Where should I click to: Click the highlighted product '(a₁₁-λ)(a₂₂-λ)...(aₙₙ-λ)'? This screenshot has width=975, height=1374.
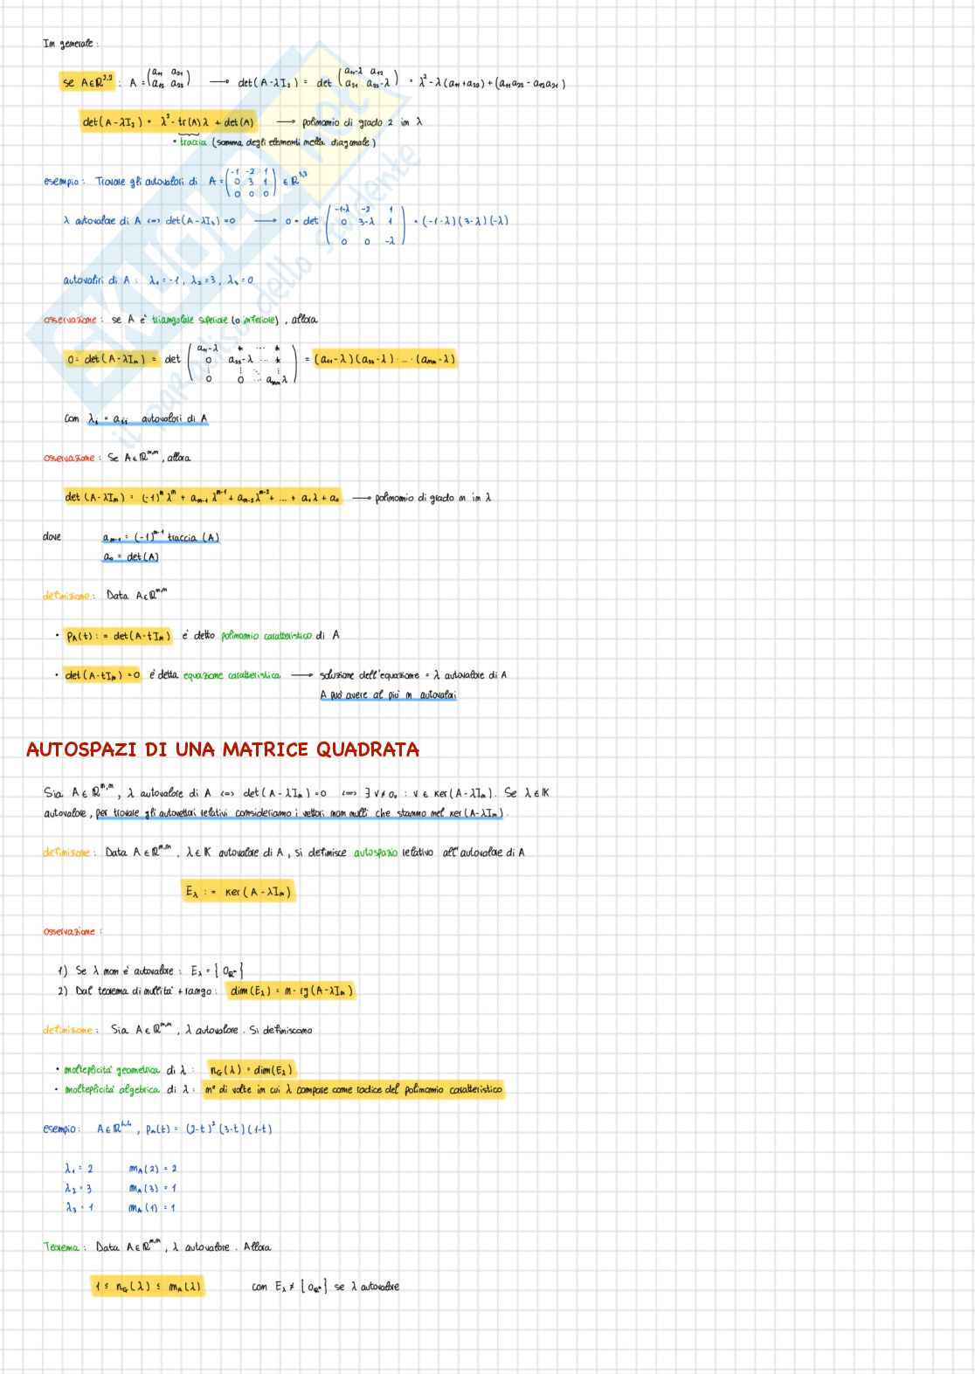384,359
